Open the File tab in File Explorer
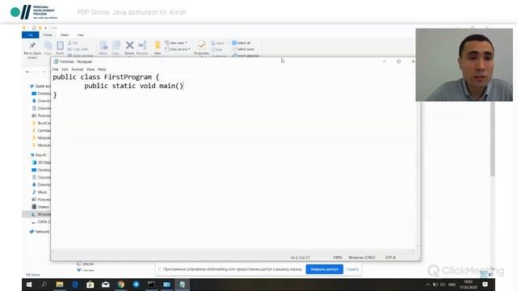 point(31,35)
